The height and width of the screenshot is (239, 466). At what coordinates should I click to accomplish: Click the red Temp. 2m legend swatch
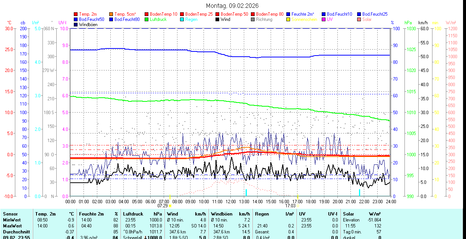click(76, 14)
